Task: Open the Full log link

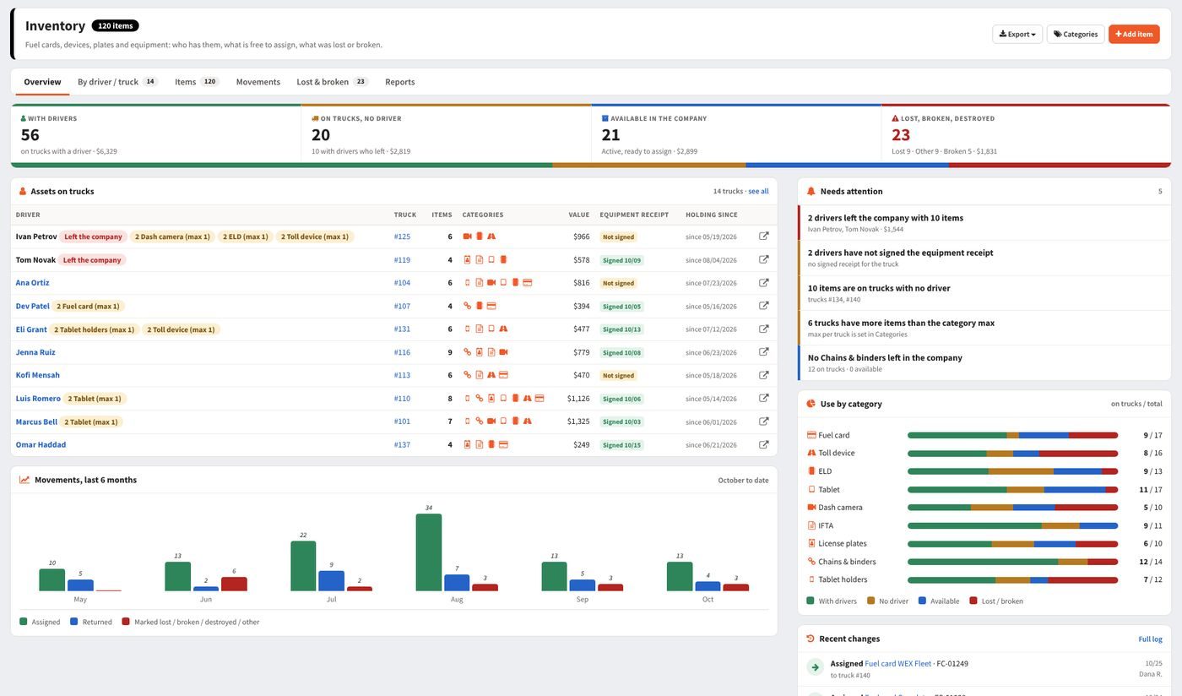Action: pyautogui.click(x=1151, y=639)
